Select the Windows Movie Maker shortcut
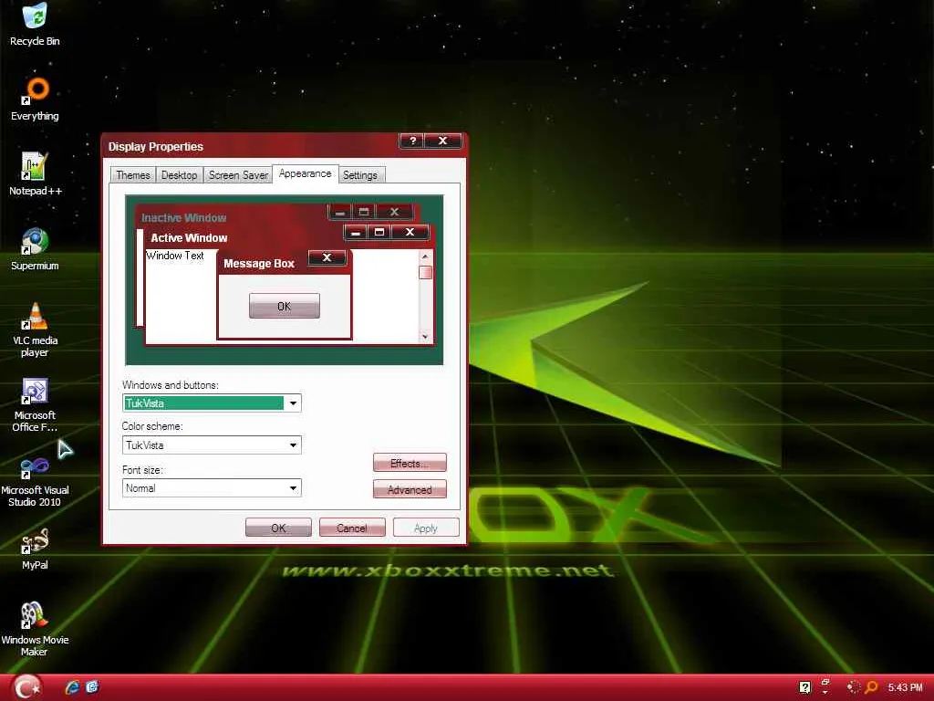 click(35, 629)
